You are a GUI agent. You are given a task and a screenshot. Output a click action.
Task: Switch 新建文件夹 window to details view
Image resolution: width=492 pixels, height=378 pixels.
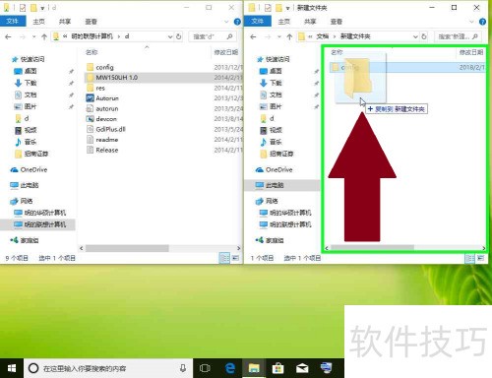click(469, 258)
